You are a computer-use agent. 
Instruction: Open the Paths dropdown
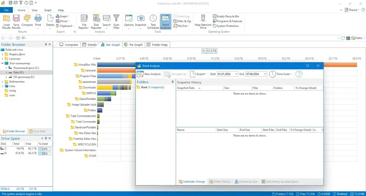[358, 38]
